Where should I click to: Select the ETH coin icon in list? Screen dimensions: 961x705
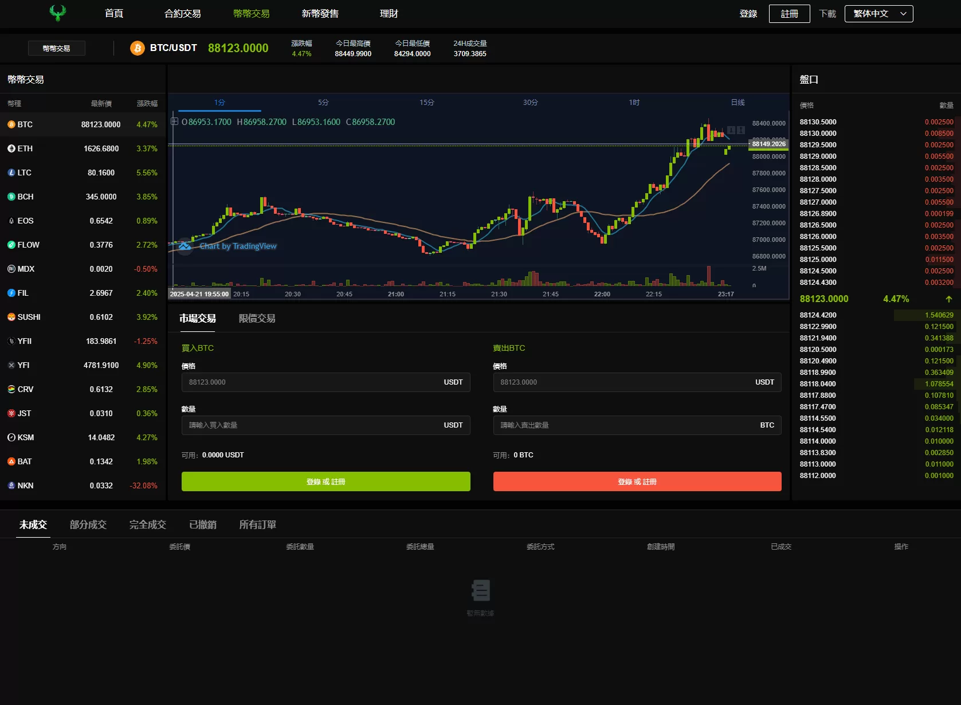click(x=11, y=148)
